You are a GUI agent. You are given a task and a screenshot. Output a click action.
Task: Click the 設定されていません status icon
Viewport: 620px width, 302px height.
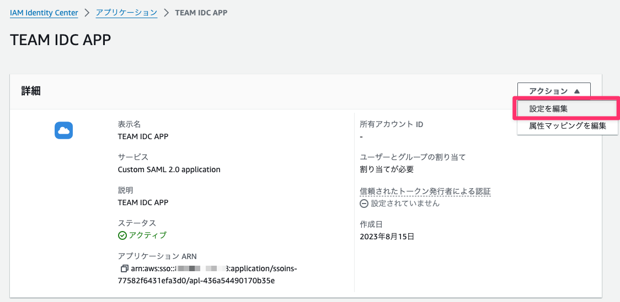tap(364, 204)
